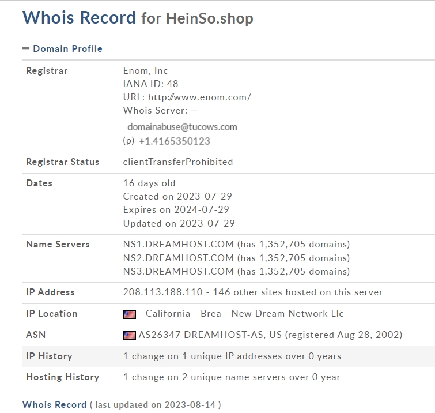The width and height of the screenshot is (435, 413).
Task: Click the Whois Record heading at bottom
Action: 54,404
